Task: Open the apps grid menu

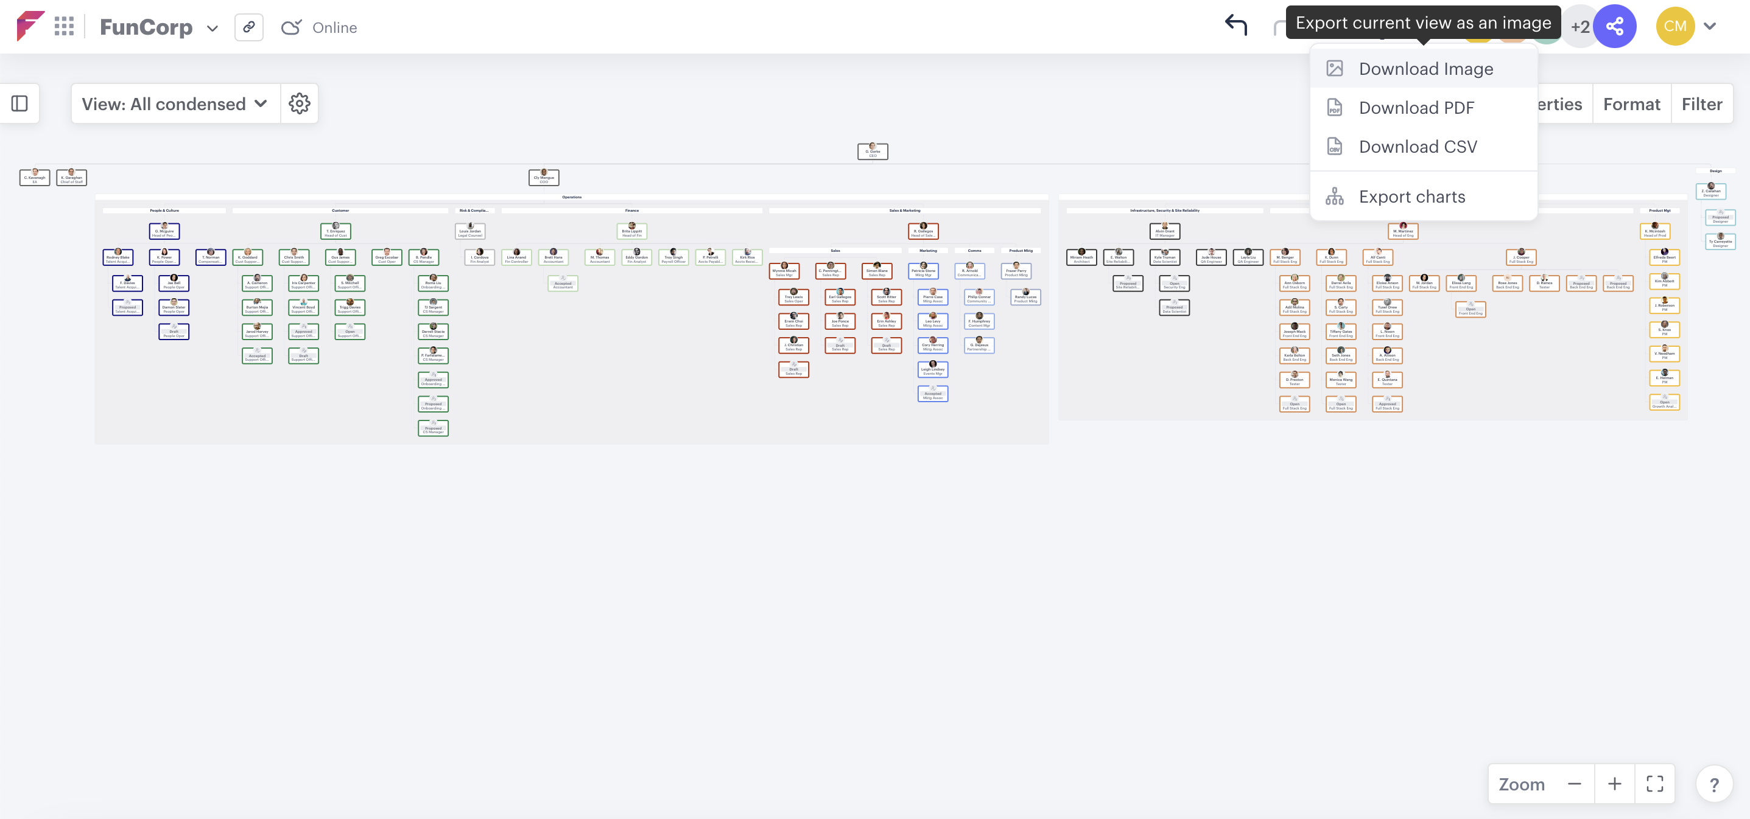Action: 64,27
